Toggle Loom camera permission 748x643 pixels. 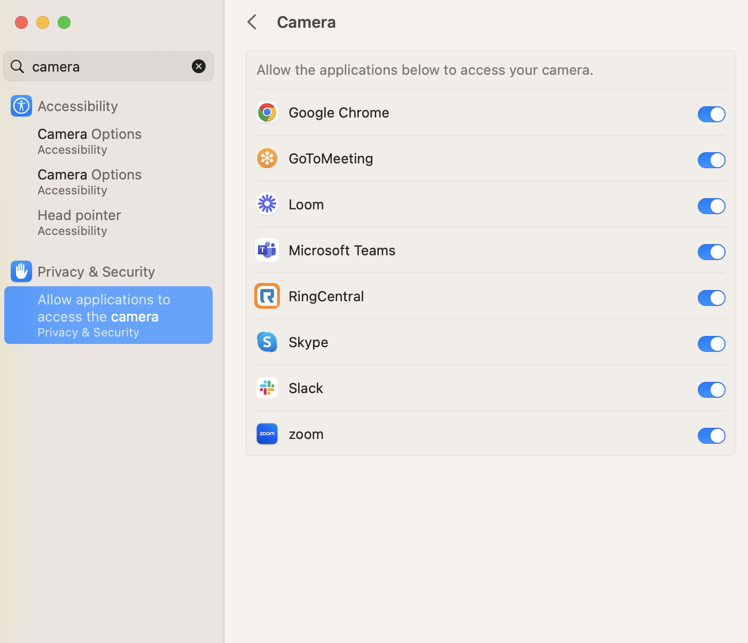(x=712, y=206)
